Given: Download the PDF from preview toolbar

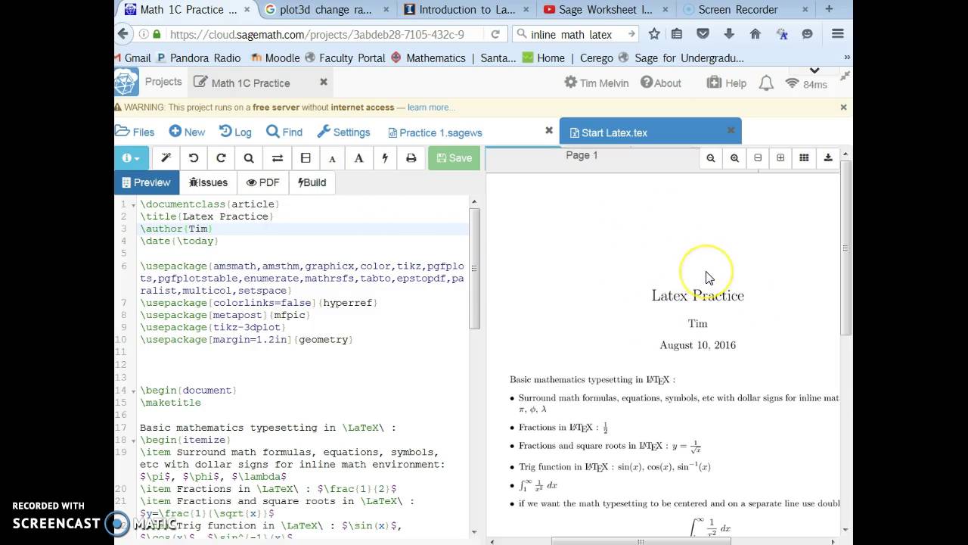Looking at the screenshot, I should click(828, 157).
